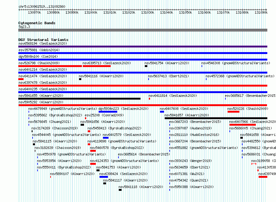Select the nsv6407608 (Sedlazeck2020) label
Viewport: 276px width, 202px height.
[x=184, y=109]
